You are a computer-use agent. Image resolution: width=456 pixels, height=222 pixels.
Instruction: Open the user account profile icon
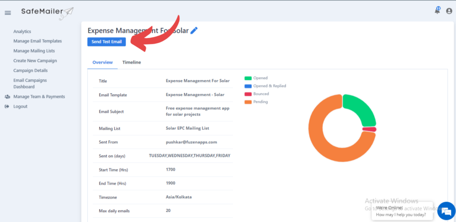pyautogui.click(x=449, y=11)
